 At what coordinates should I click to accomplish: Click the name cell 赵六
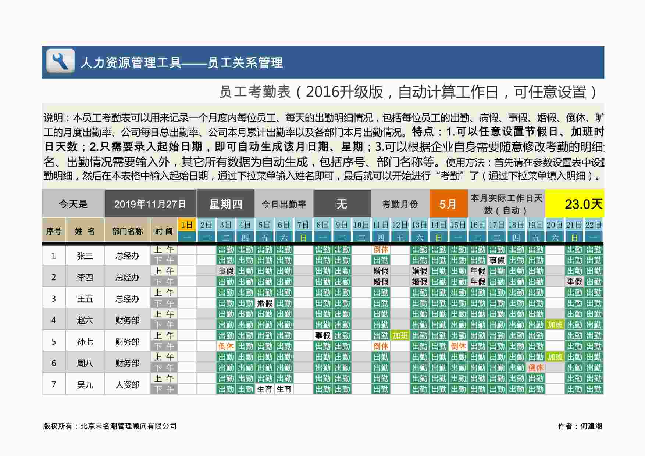(x=85, y=320)
